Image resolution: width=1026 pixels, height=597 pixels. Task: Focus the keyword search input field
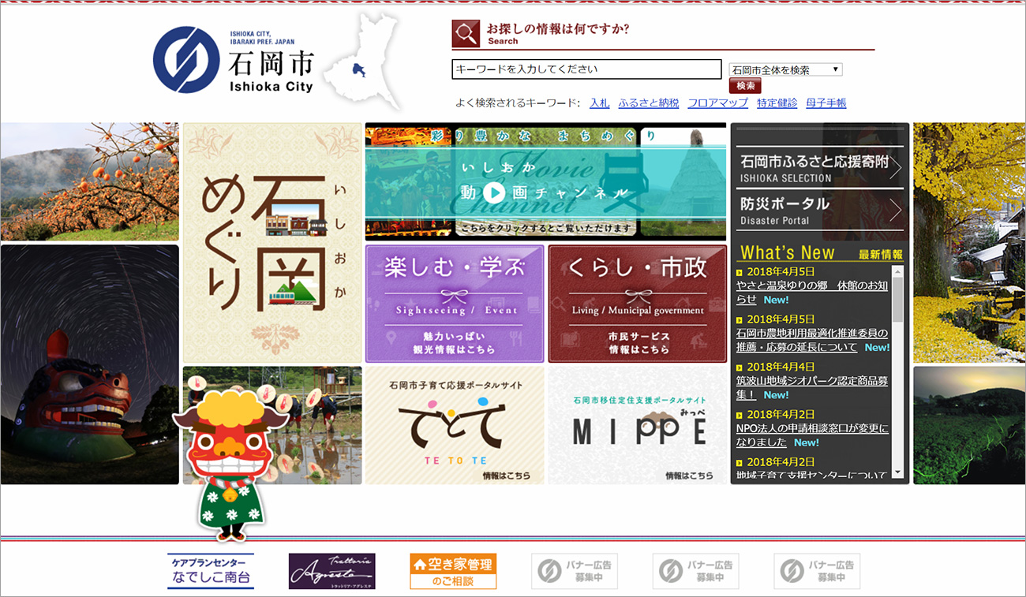[586, 69]
